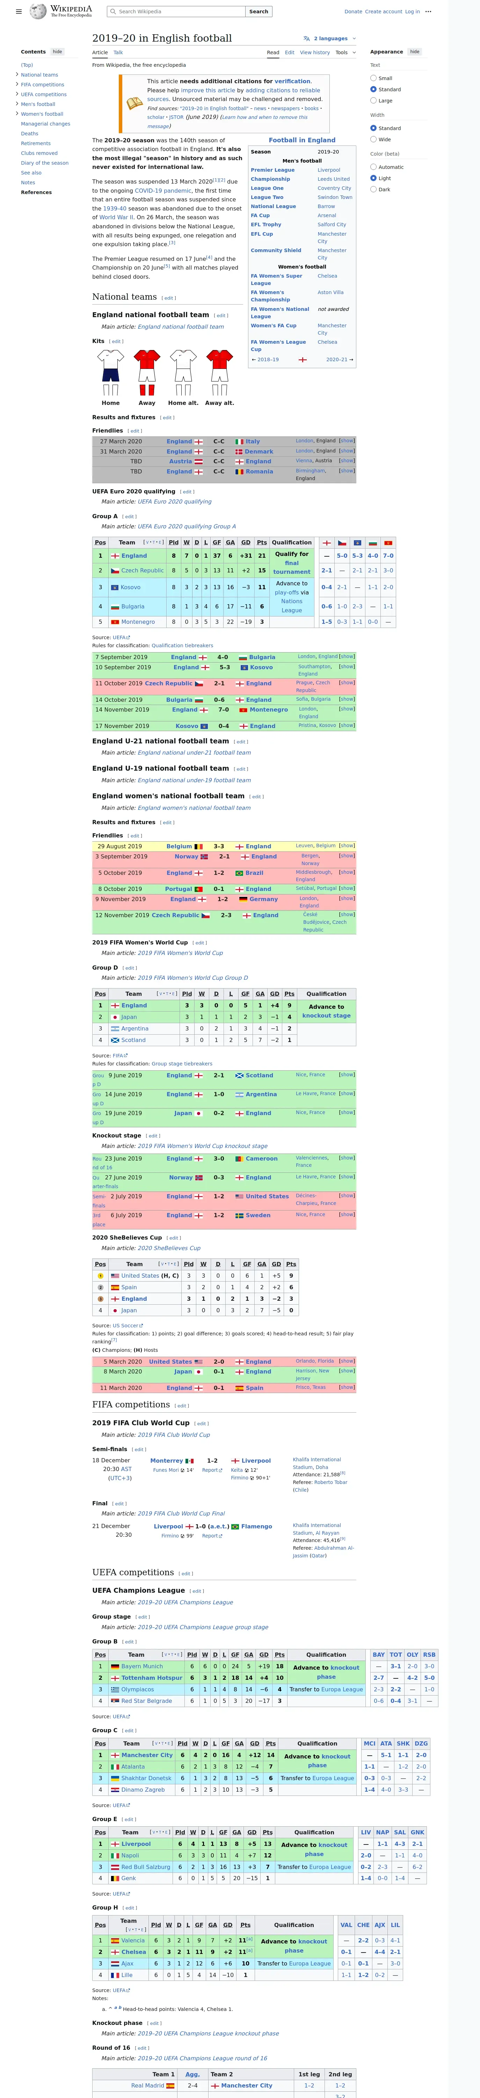The height and width of the screenshot is (2098, 480).
Task: Open Report link for Monterrey vs Liverpool match
Action: pos(212,1470)
